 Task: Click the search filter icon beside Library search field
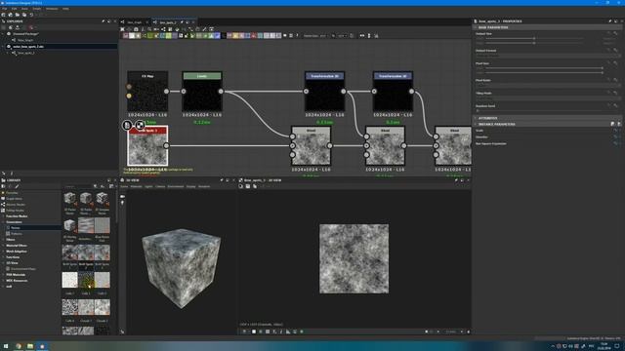click(x=96, y=186)
